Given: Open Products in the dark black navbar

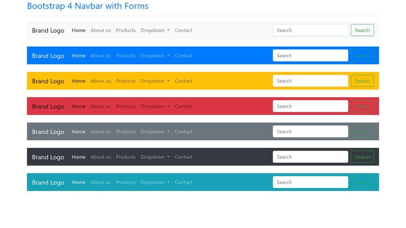Looking at the screenshot, I should (125, 157).
